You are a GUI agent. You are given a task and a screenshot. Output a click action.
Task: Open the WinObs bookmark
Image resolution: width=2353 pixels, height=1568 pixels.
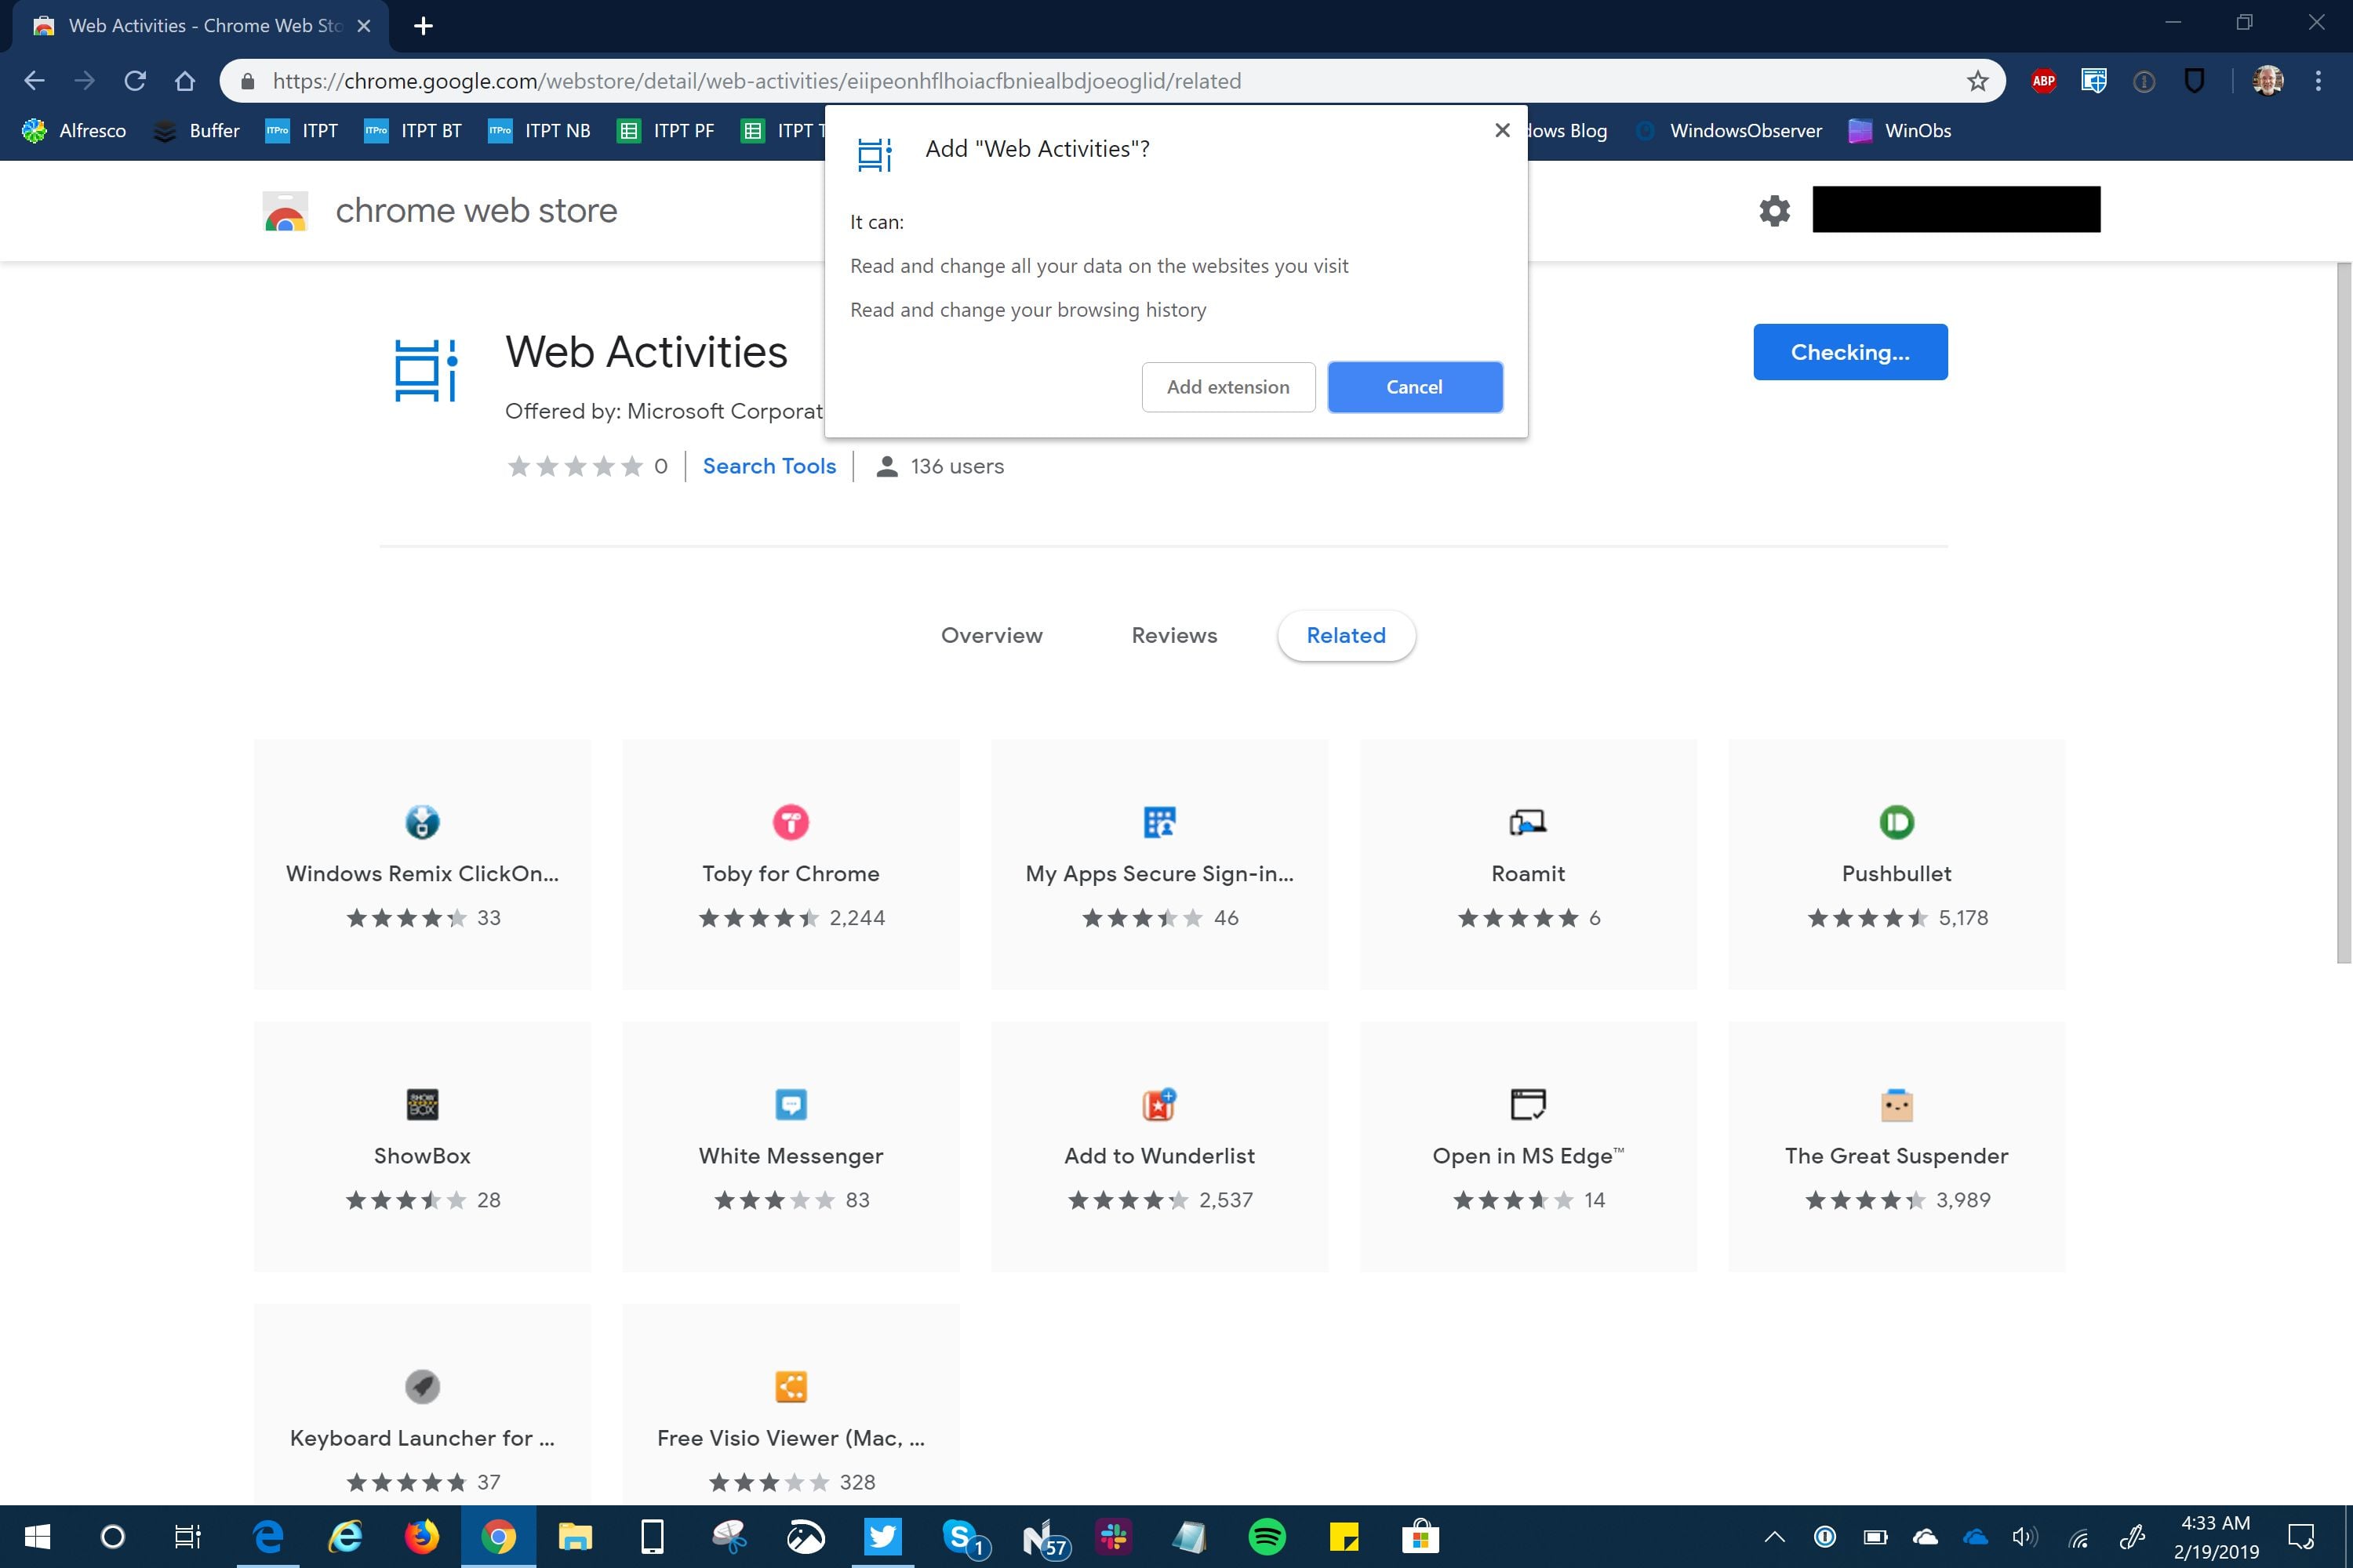tap(1899, 131)
